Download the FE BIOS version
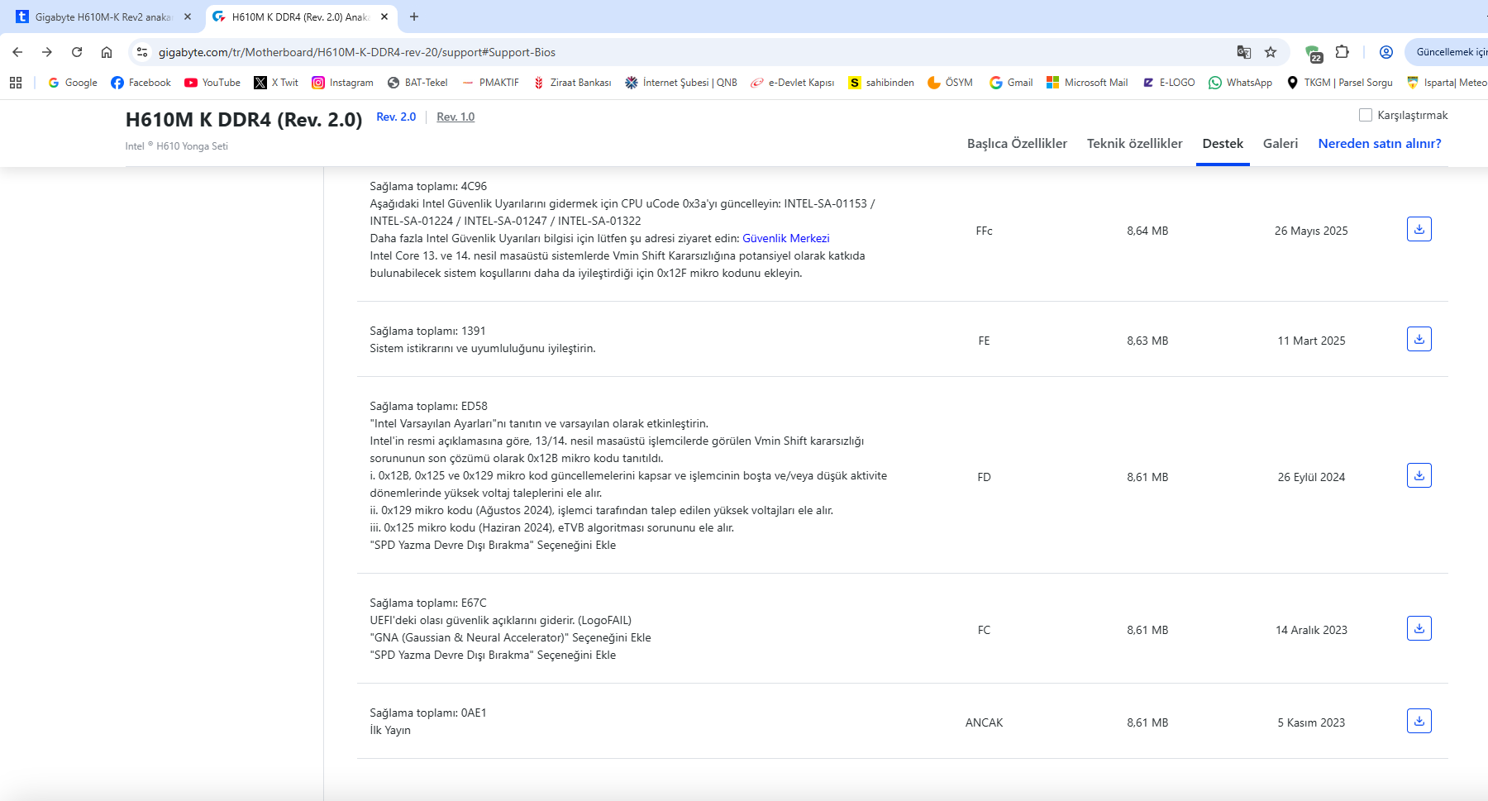Image resolution: width=1488 pixels, height=801 pixels. click(1419, 339)
